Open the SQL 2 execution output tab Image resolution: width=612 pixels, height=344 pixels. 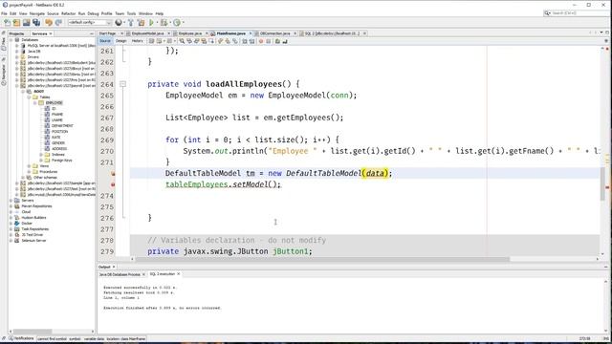coord(163,274)
